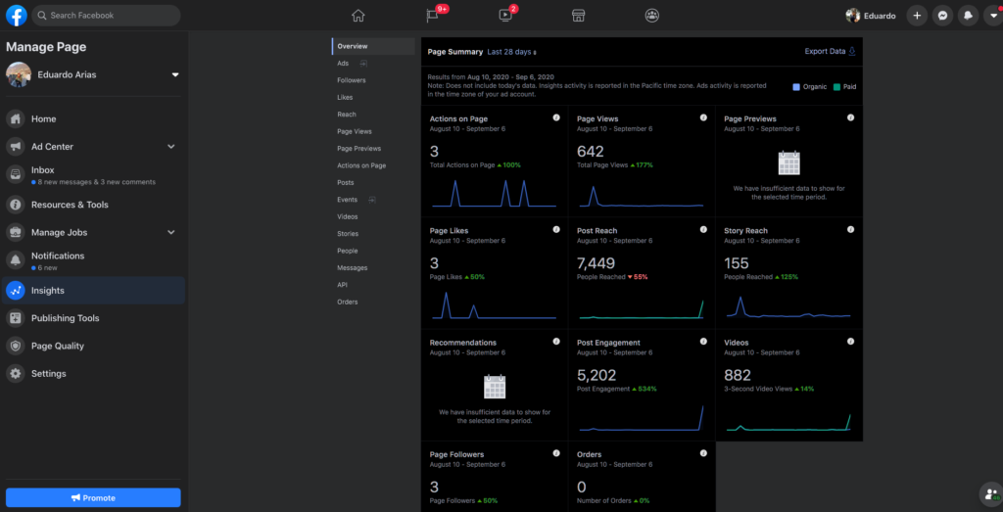Click info icon on Actions on Page card
This screenshot has width=1003, height=512.
556,117
